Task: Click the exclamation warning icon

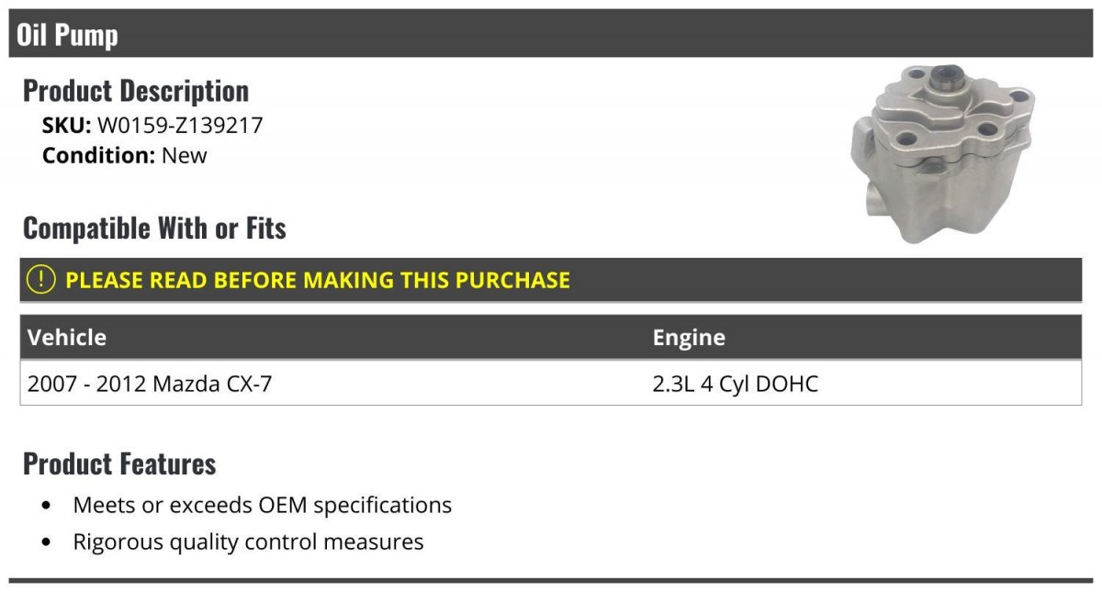Action: point(41,280)
